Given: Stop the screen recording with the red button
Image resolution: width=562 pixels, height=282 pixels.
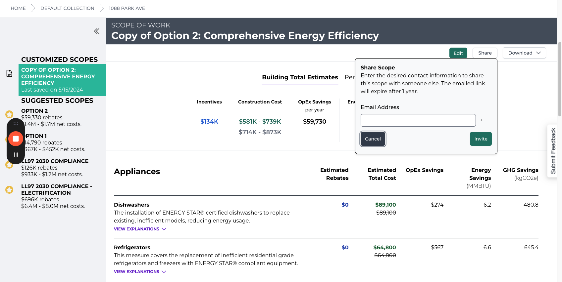Looking at the screenshot, I should pyautogui.click(x=16, y=139).
